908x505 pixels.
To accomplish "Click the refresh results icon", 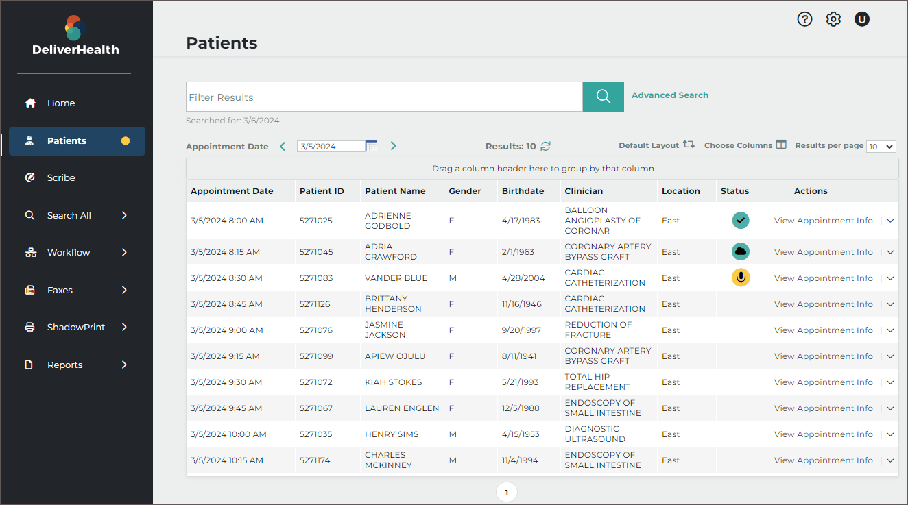I will click(x=546, y=146).
